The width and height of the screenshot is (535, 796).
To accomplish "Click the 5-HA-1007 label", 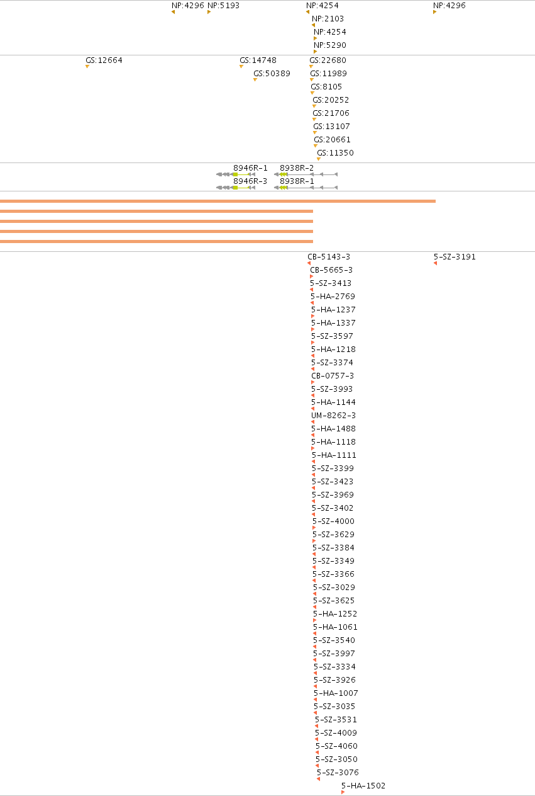I will (x=336, y=693).
